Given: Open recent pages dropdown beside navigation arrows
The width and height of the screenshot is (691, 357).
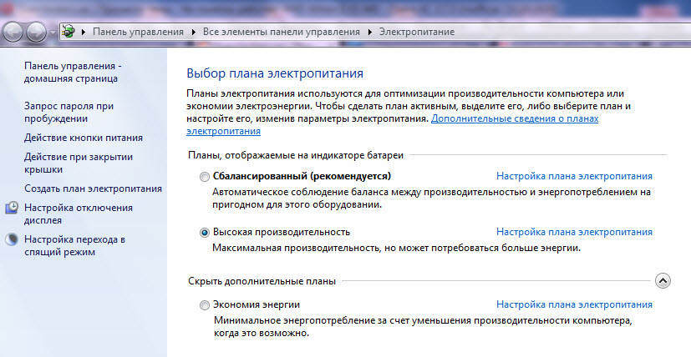Looking at the screenshot, I should [x=53, y=33].
